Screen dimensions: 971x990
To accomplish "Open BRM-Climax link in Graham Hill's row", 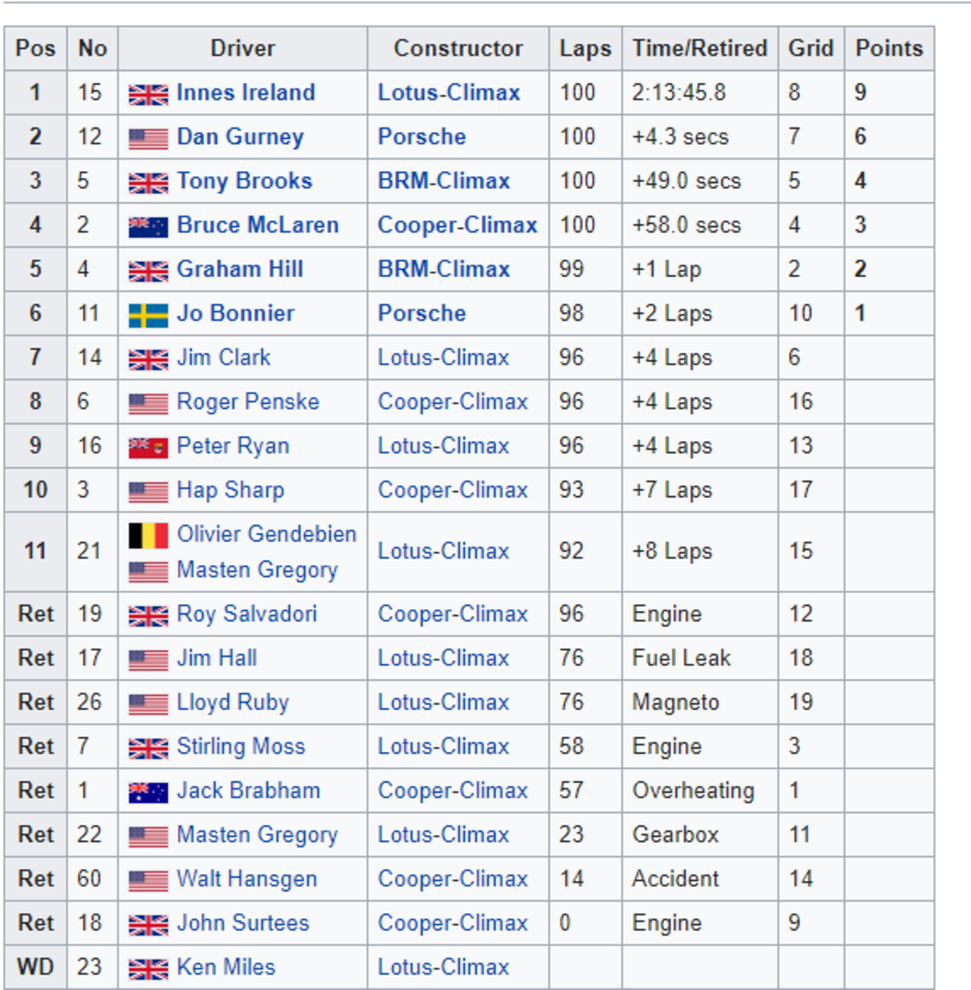I will coord(444,269).
